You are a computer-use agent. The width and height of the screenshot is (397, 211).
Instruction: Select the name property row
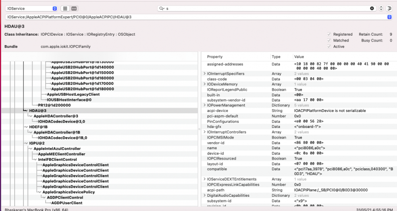coord(299,148)
